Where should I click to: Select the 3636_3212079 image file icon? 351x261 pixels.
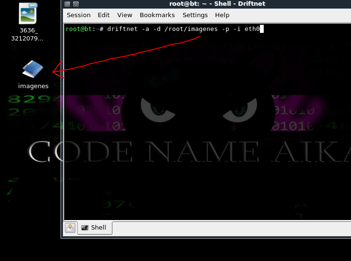point(28,13)
